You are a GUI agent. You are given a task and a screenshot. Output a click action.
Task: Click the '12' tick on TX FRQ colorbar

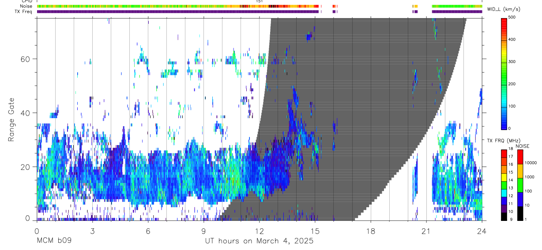click(511, 196)
